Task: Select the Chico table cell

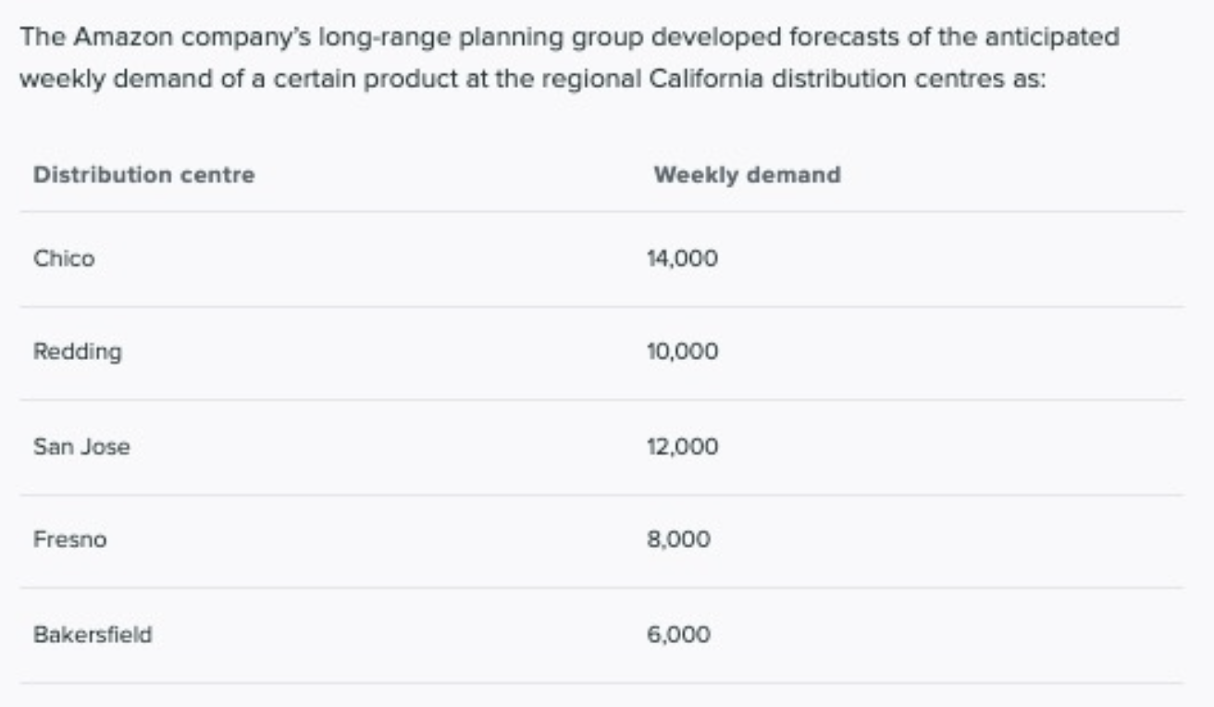Action: [x=64, y=259]
